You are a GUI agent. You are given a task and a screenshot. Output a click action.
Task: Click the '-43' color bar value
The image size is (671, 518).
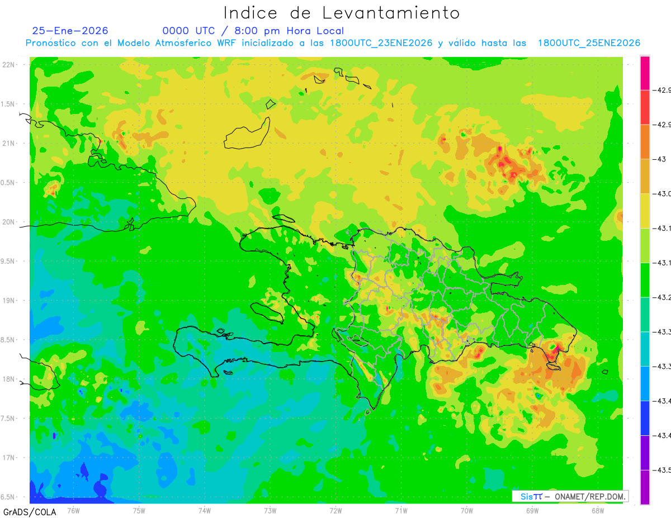point(660,159)
